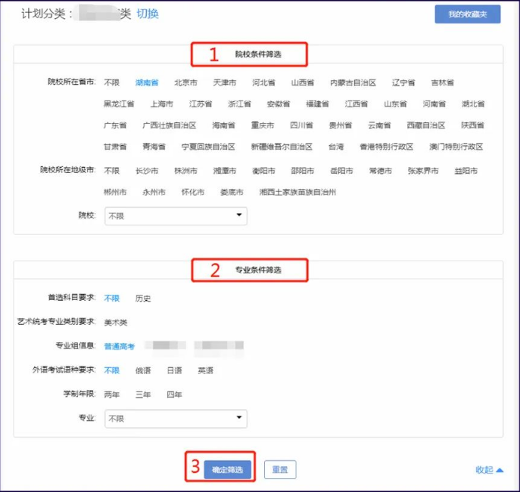The image size is (520, 492).
Task: Click the 我的收藏夹 button
Action: coord(467,14)
